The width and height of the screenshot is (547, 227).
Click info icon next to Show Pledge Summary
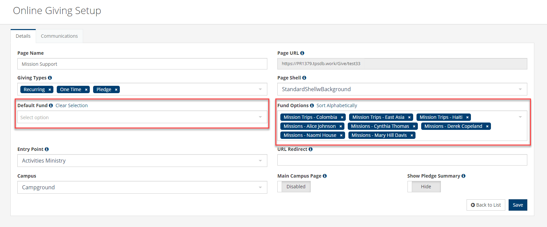coord(463,176)
